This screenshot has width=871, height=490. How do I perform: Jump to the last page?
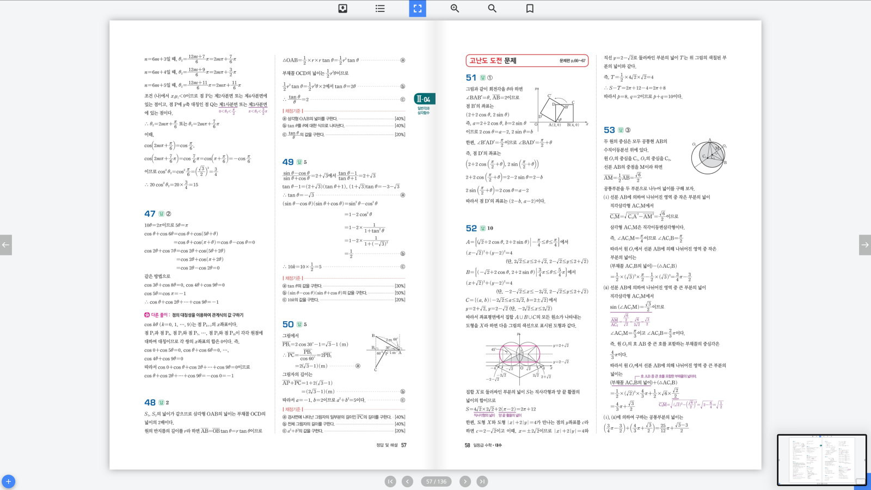482,481
